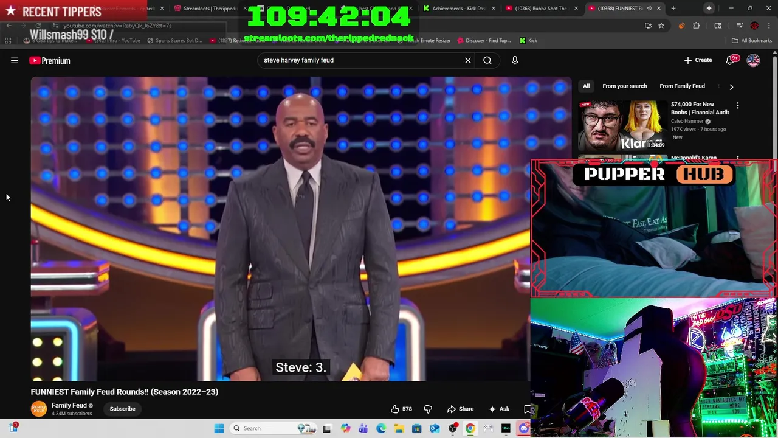This screenshot has height=438, width=778.
Task: Open Discover - Find Top bookmark
Action: click(483, 40)
